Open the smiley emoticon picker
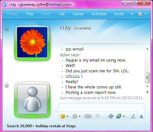Screen dimensions: 153x132 63,116
